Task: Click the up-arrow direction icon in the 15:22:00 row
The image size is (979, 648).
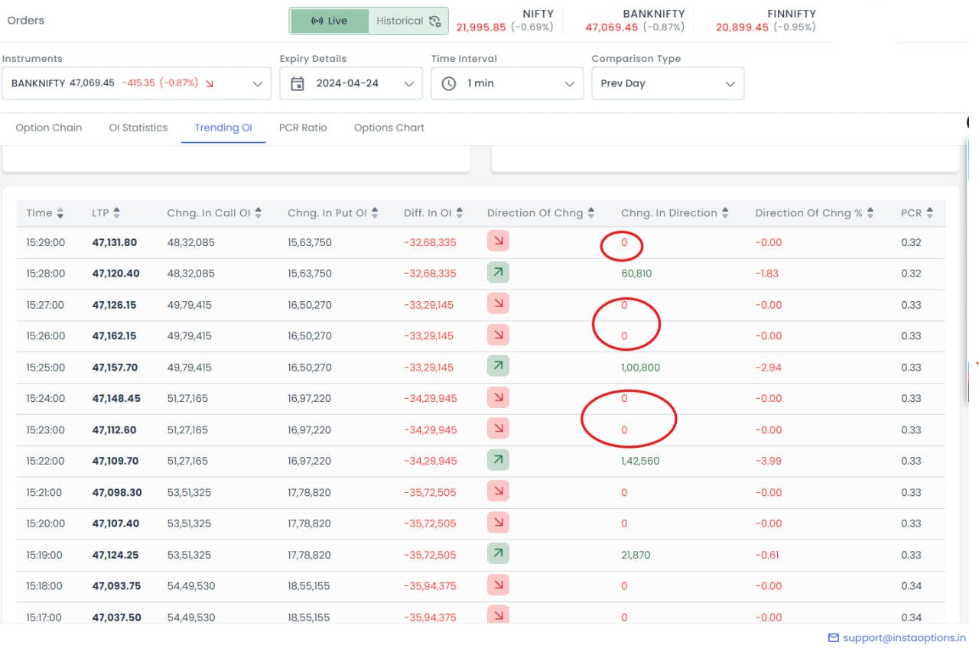Action: pos(498,461)
